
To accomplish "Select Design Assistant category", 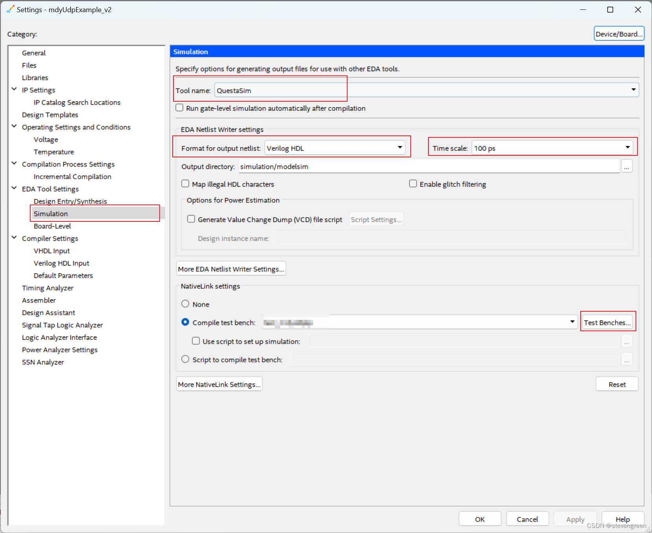I will tap(48, 312).
